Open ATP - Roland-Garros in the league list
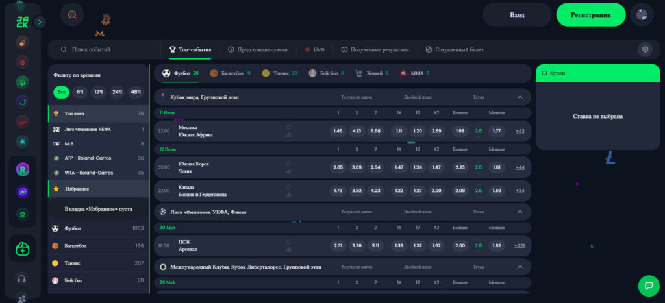 pyautogui.click(x=99, y=158)
